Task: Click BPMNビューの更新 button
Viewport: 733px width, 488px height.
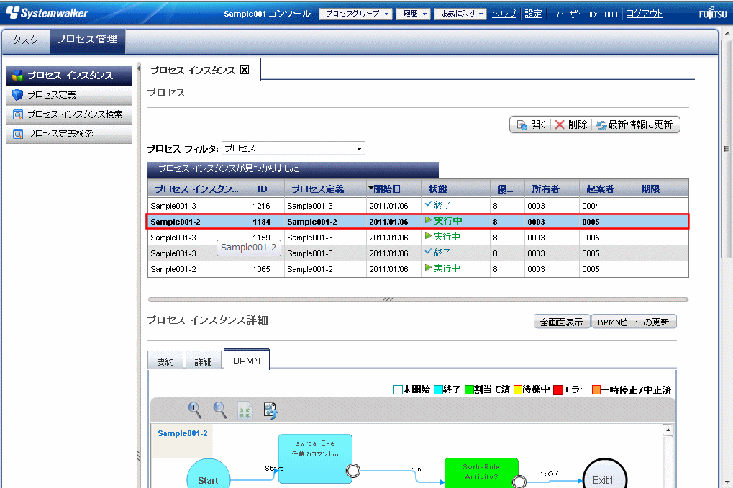Action: (x=634, y=322)
